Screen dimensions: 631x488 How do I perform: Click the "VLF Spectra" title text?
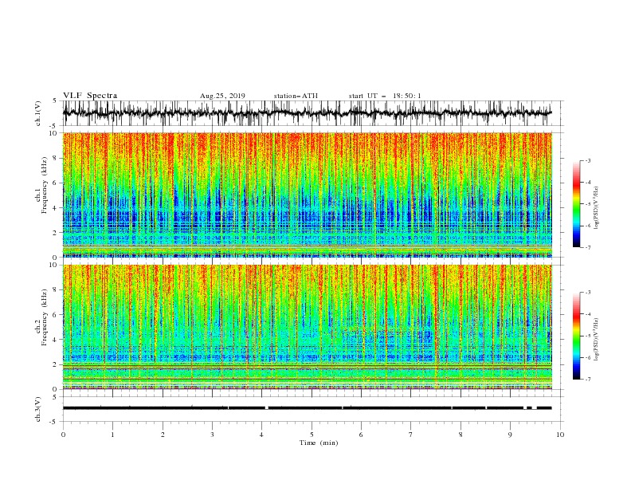[x=90, y=96]
